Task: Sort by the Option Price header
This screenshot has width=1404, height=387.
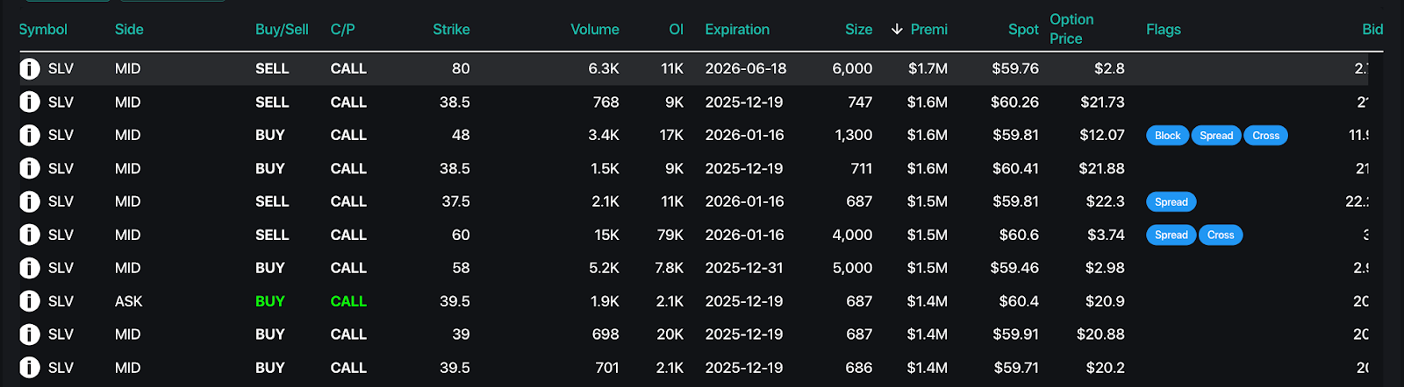Action: click(x=1071, y=29)
